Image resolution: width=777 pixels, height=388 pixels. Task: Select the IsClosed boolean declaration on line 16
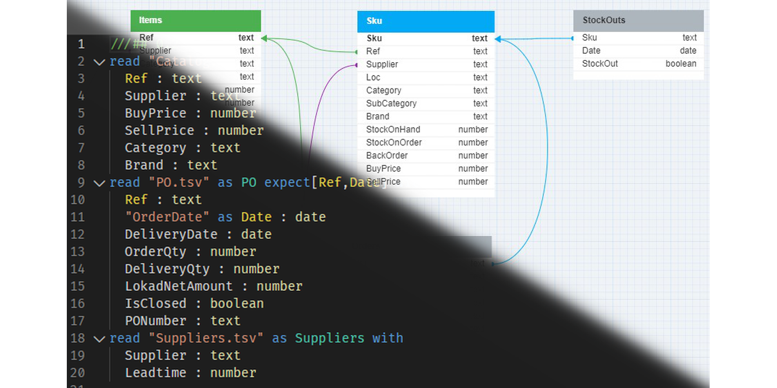194,304
